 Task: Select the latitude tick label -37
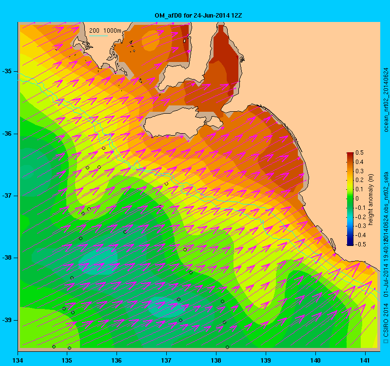tap(7, 196)
